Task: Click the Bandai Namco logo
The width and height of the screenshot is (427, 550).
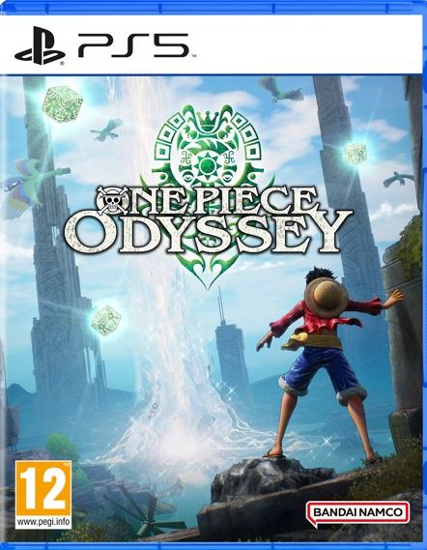Action: (x=357, y=512)
